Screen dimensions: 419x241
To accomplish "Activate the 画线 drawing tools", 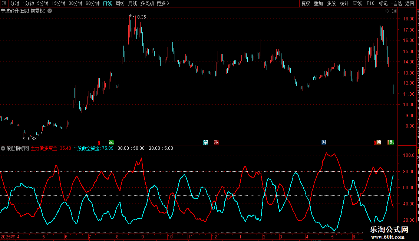I will point(357,3).
